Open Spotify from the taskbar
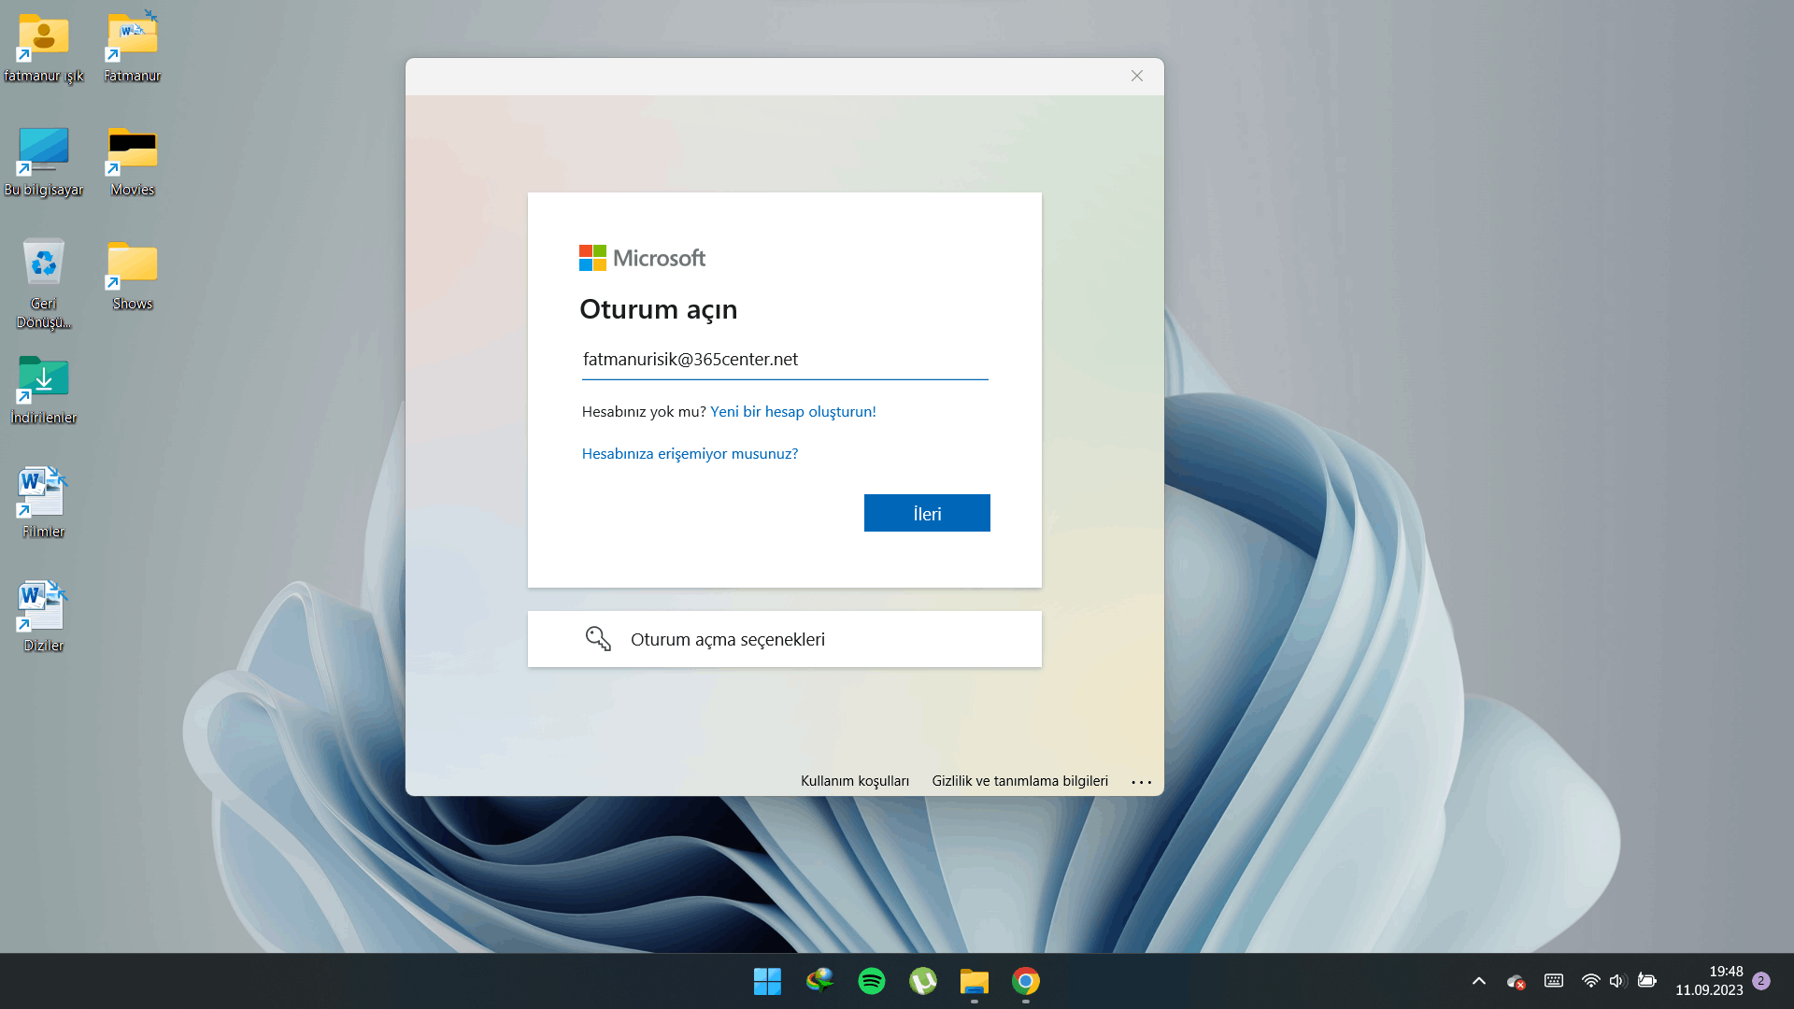Viewport: 1794px width, 1009px height. pyautogui.click(x=871, y=981)
